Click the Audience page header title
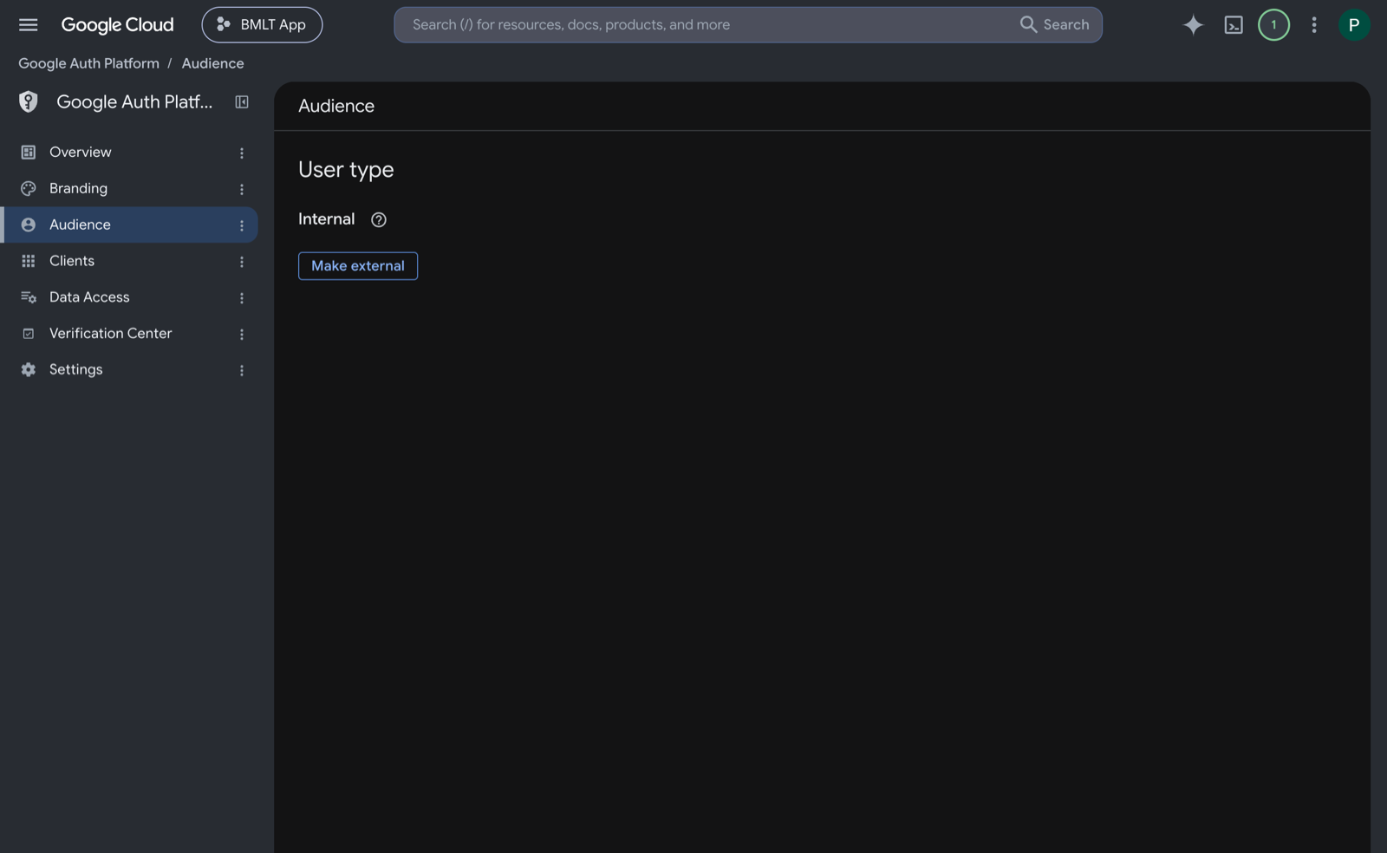The width and height of the screenshot is (1387, 853). pyautogui.click(x=336, y=107)
